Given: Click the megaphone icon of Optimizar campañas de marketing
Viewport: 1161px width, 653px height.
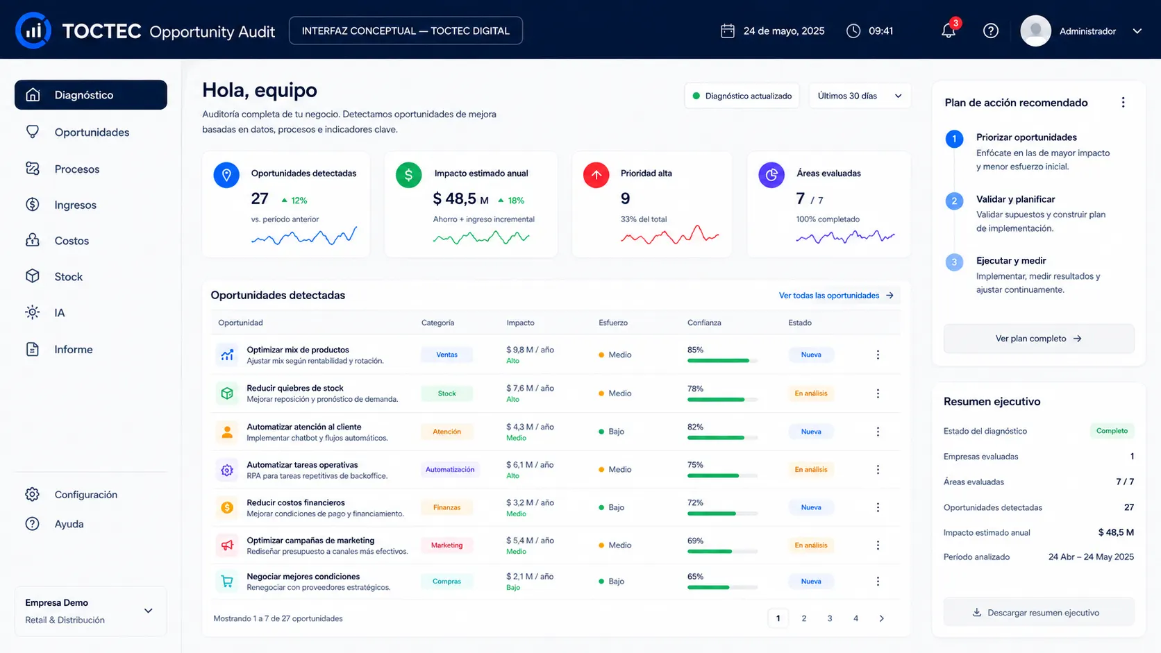Looking at the screenshot, I should 227,545.
